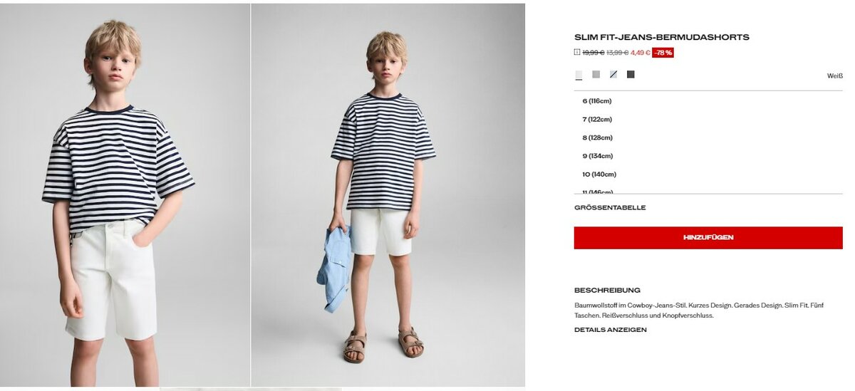Image resolution: width=855 pixels, height=391 pixels.
Task: Select the white color swatch
Action: tap(579, 75)
